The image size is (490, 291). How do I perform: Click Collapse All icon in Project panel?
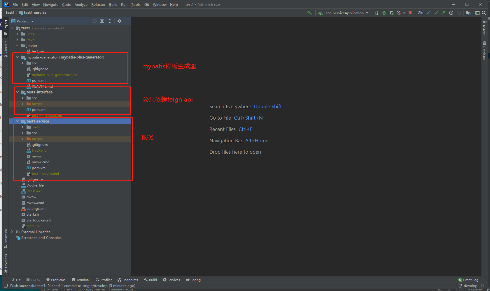[110, 21]
